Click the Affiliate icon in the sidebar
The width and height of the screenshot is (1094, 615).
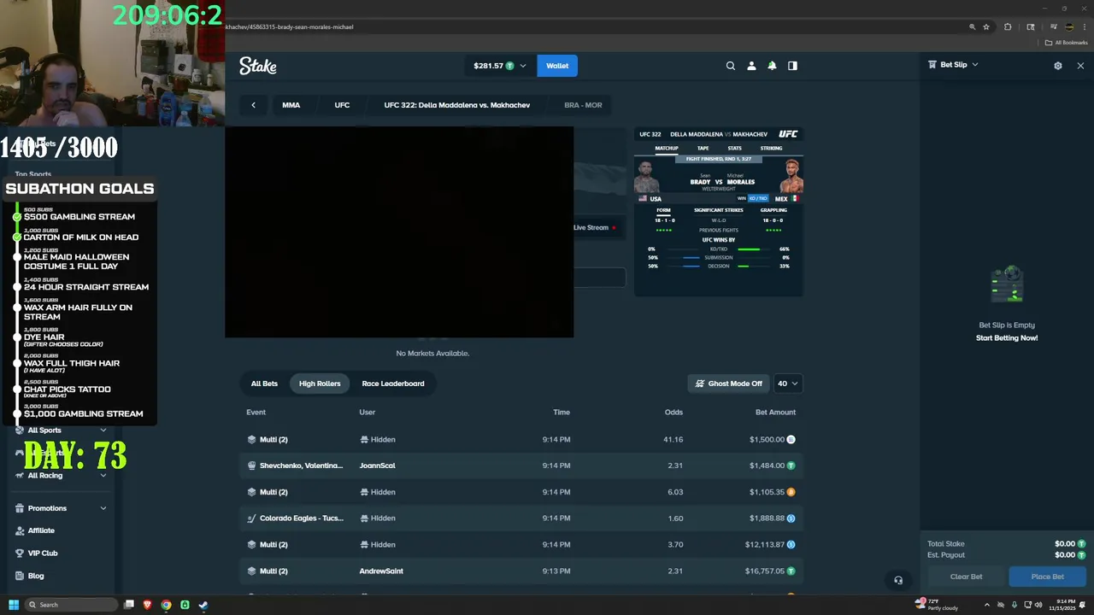pyautogui.click(x=20, y=530)
